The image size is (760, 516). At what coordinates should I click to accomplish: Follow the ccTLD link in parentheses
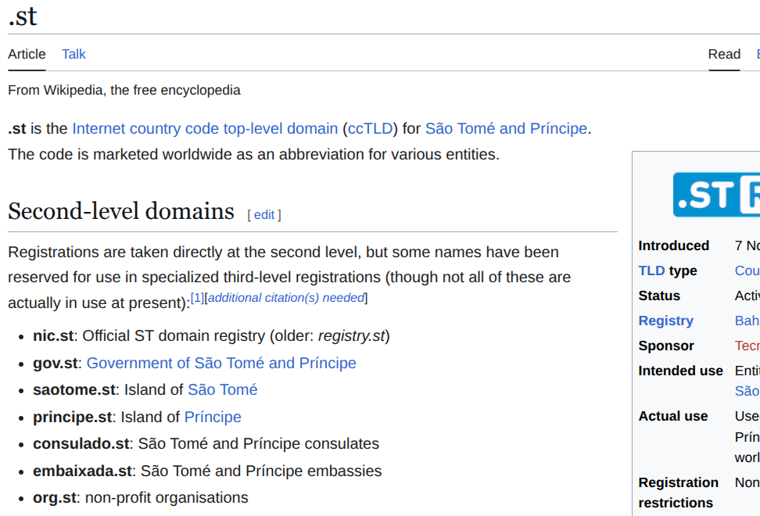click(x=372, y=128)
